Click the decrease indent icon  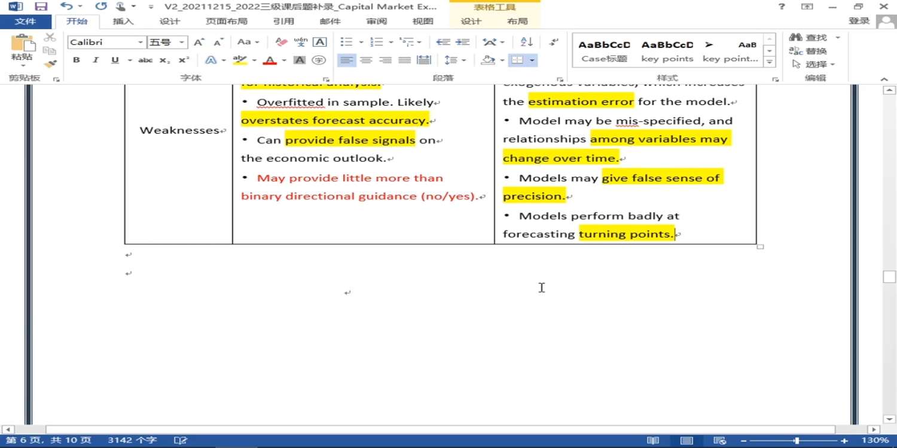[x=443, y=42]
